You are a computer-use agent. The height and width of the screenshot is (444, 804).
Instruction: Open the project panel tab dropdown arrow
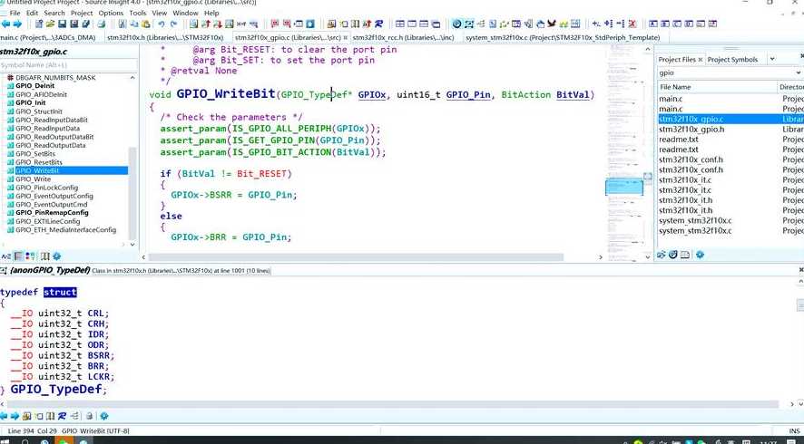coord(772,60)
